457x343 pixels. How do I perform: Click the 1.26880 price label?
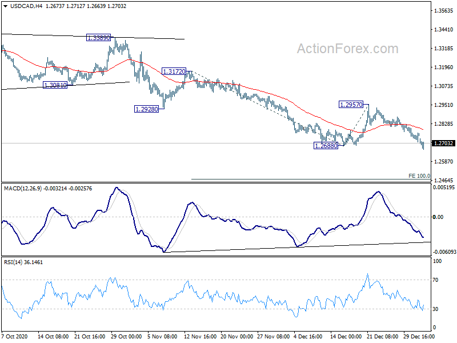(x=326, y=146)
